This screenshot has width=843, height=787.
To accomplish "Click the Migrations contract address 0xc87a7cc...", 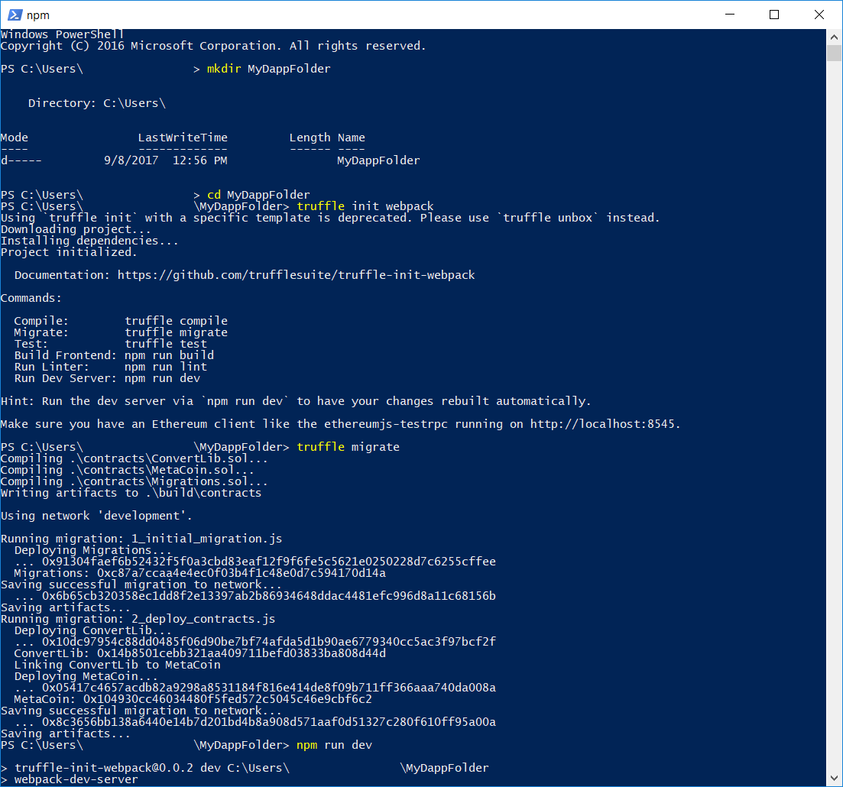I will pyautogui.click(x=242, y=573).
